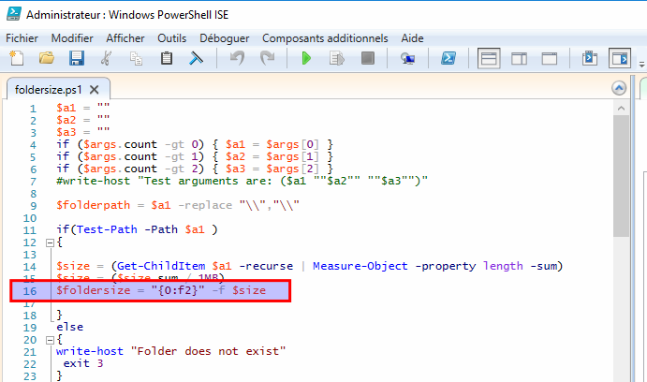
Task: Close the foldersize.ps1 tab
Action: (x=94, y=89)
